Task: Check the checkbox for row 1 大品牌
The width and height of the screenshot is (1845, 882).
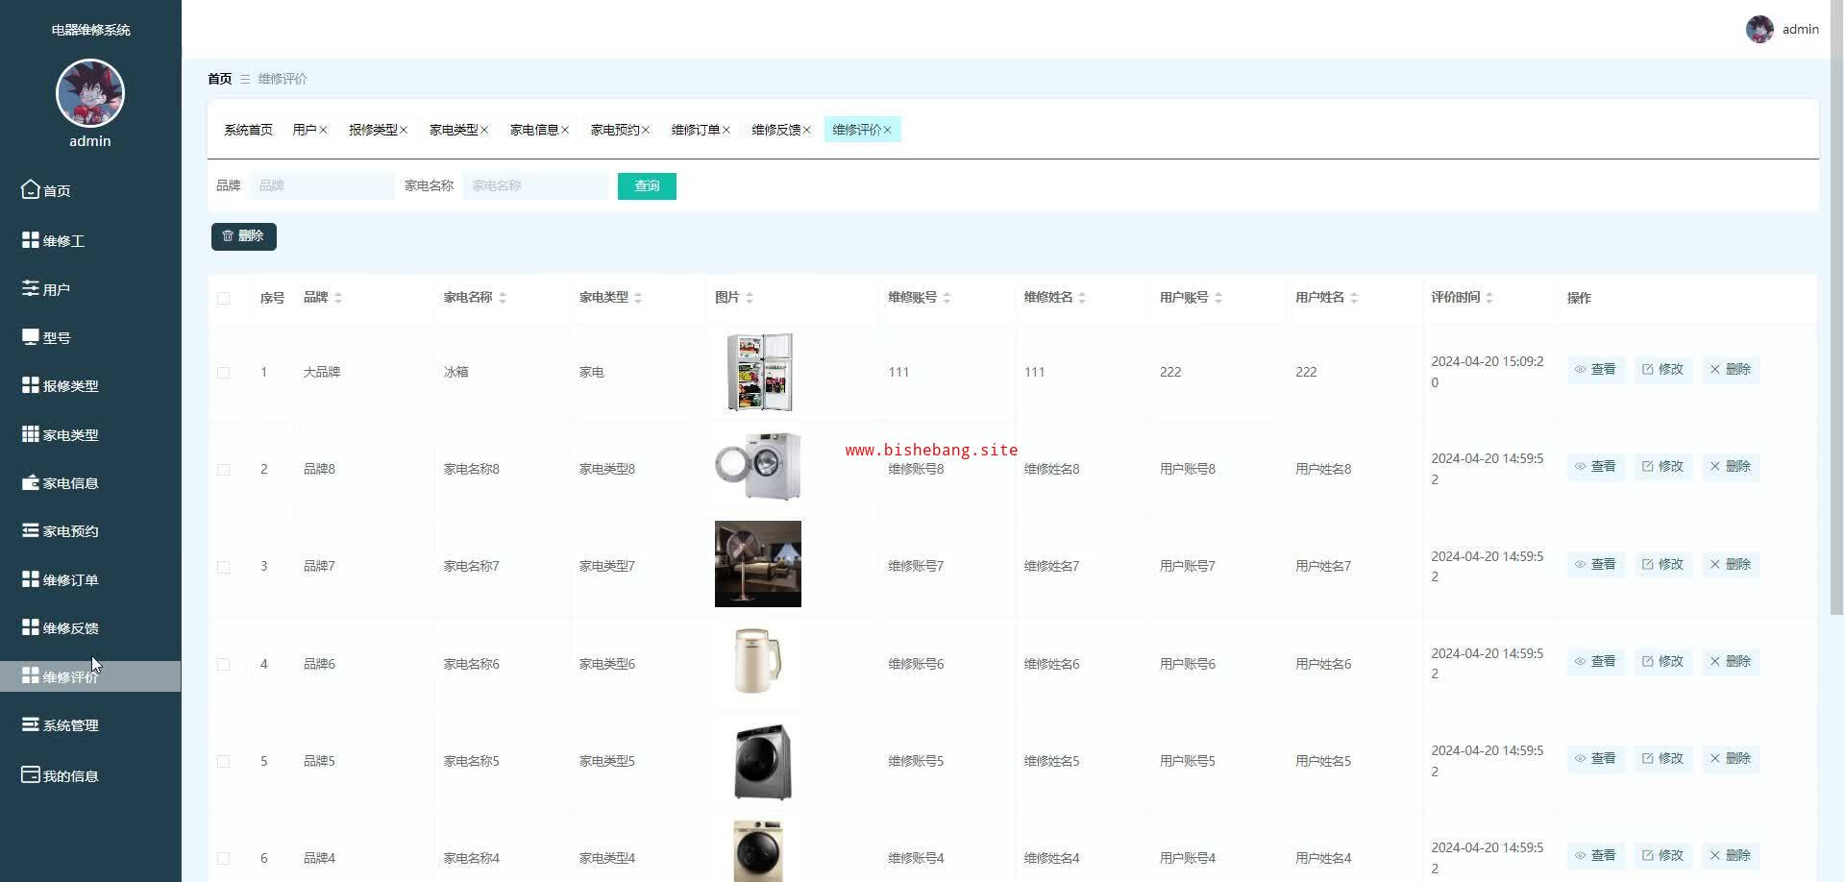Action: (x=224, y=373)
